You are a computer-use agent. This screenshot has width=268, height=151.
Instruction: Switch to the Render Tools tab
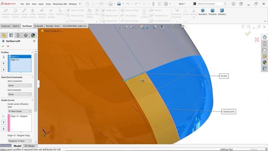point(52,26)
